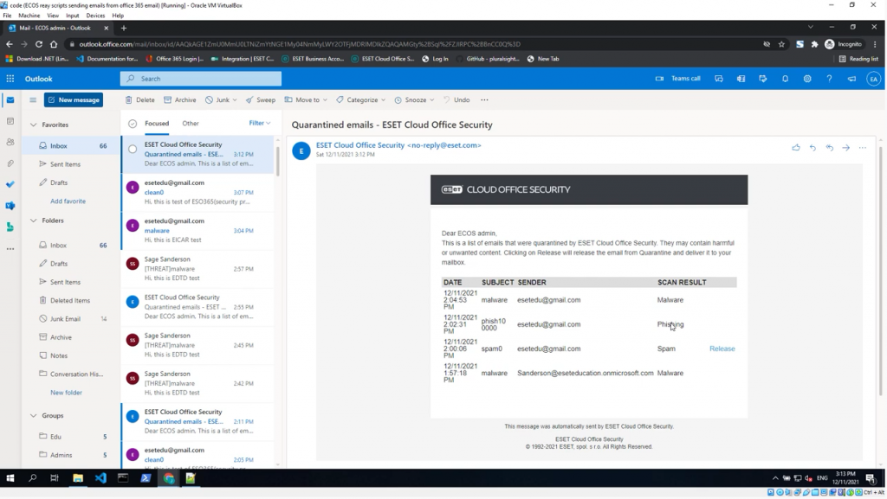The height and width of the screenshot is (499, 887).
Task: Toggle the folder pane hamburger menu
Action: tap(33, 100)
